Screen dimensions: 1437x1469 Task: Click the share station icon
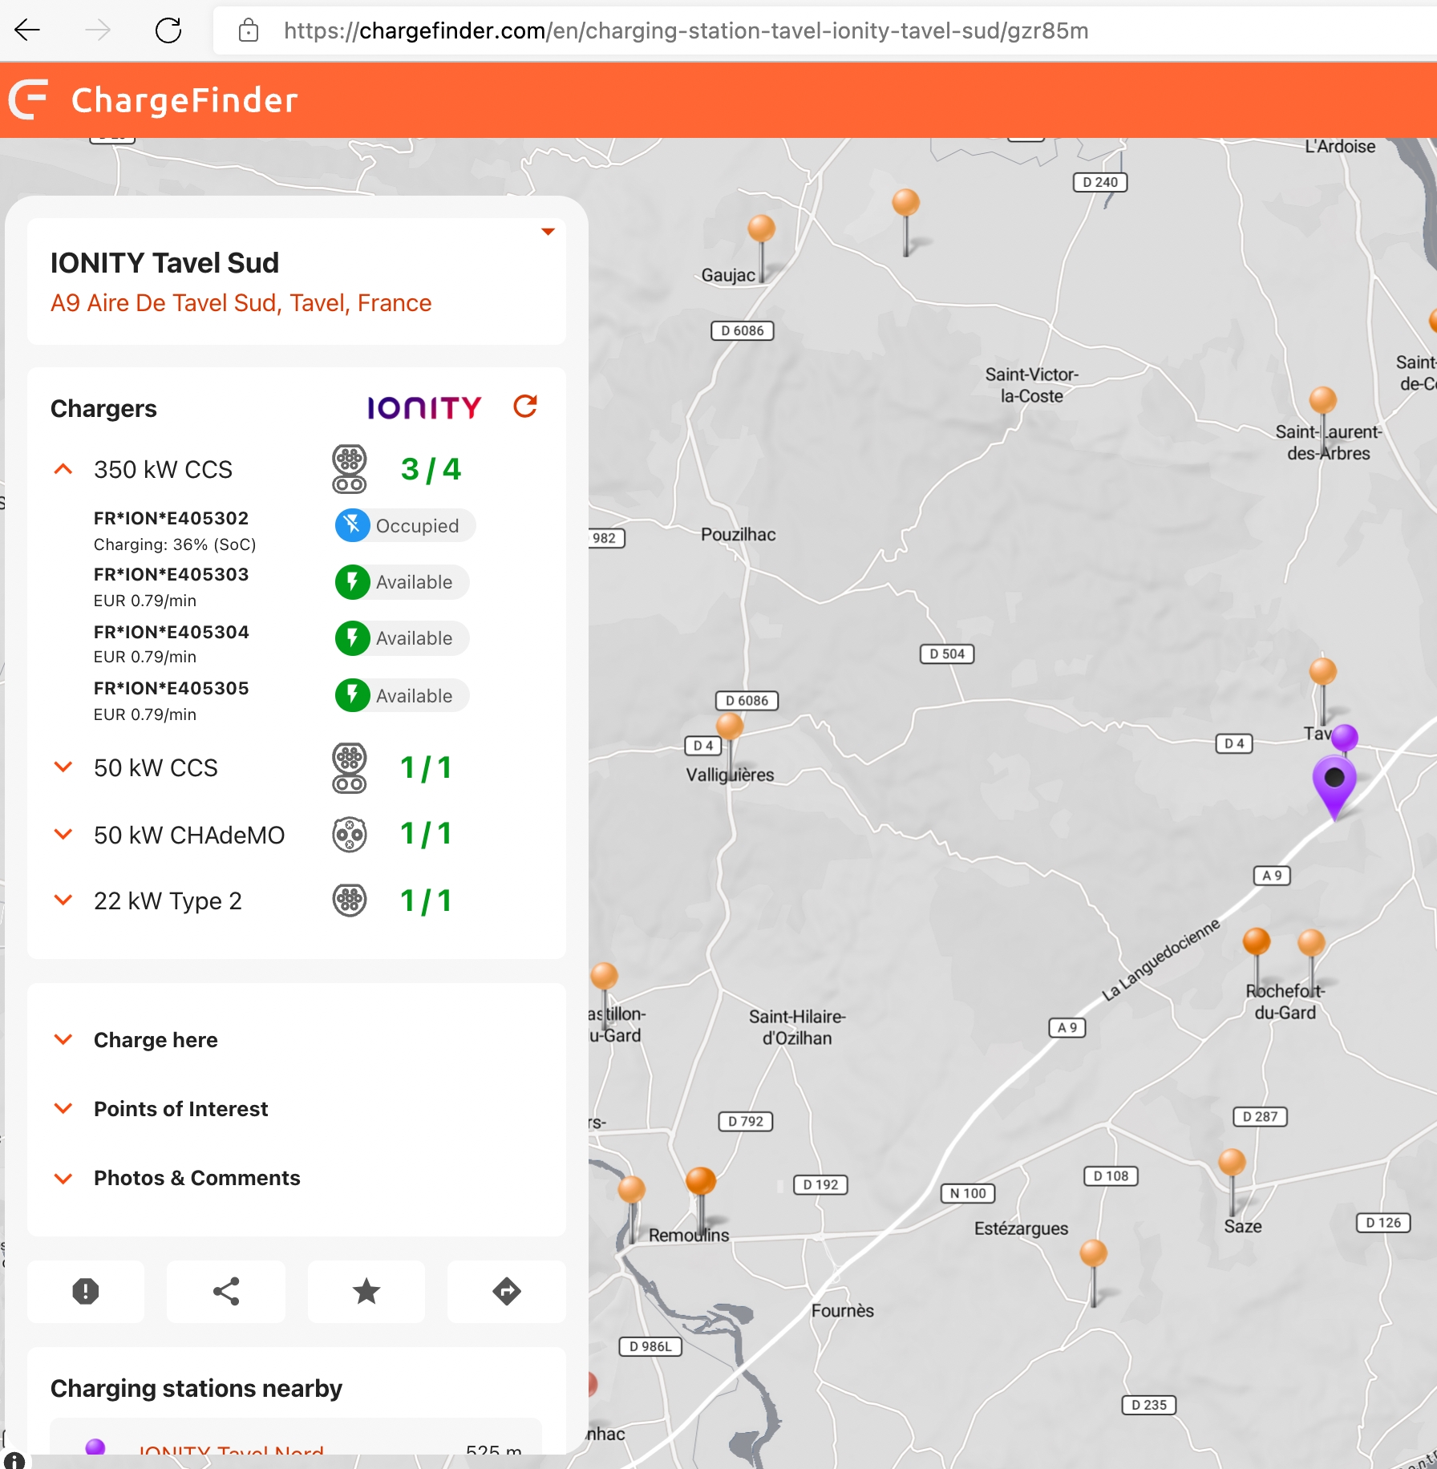pyautogui.click(x=226, y=1291)
